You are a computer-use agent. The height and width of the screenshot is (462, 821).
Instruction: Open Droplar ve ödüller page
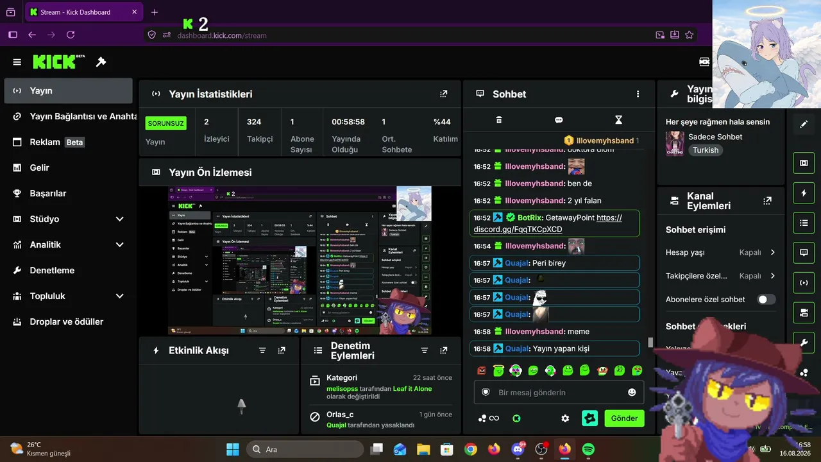click(69, 321)
